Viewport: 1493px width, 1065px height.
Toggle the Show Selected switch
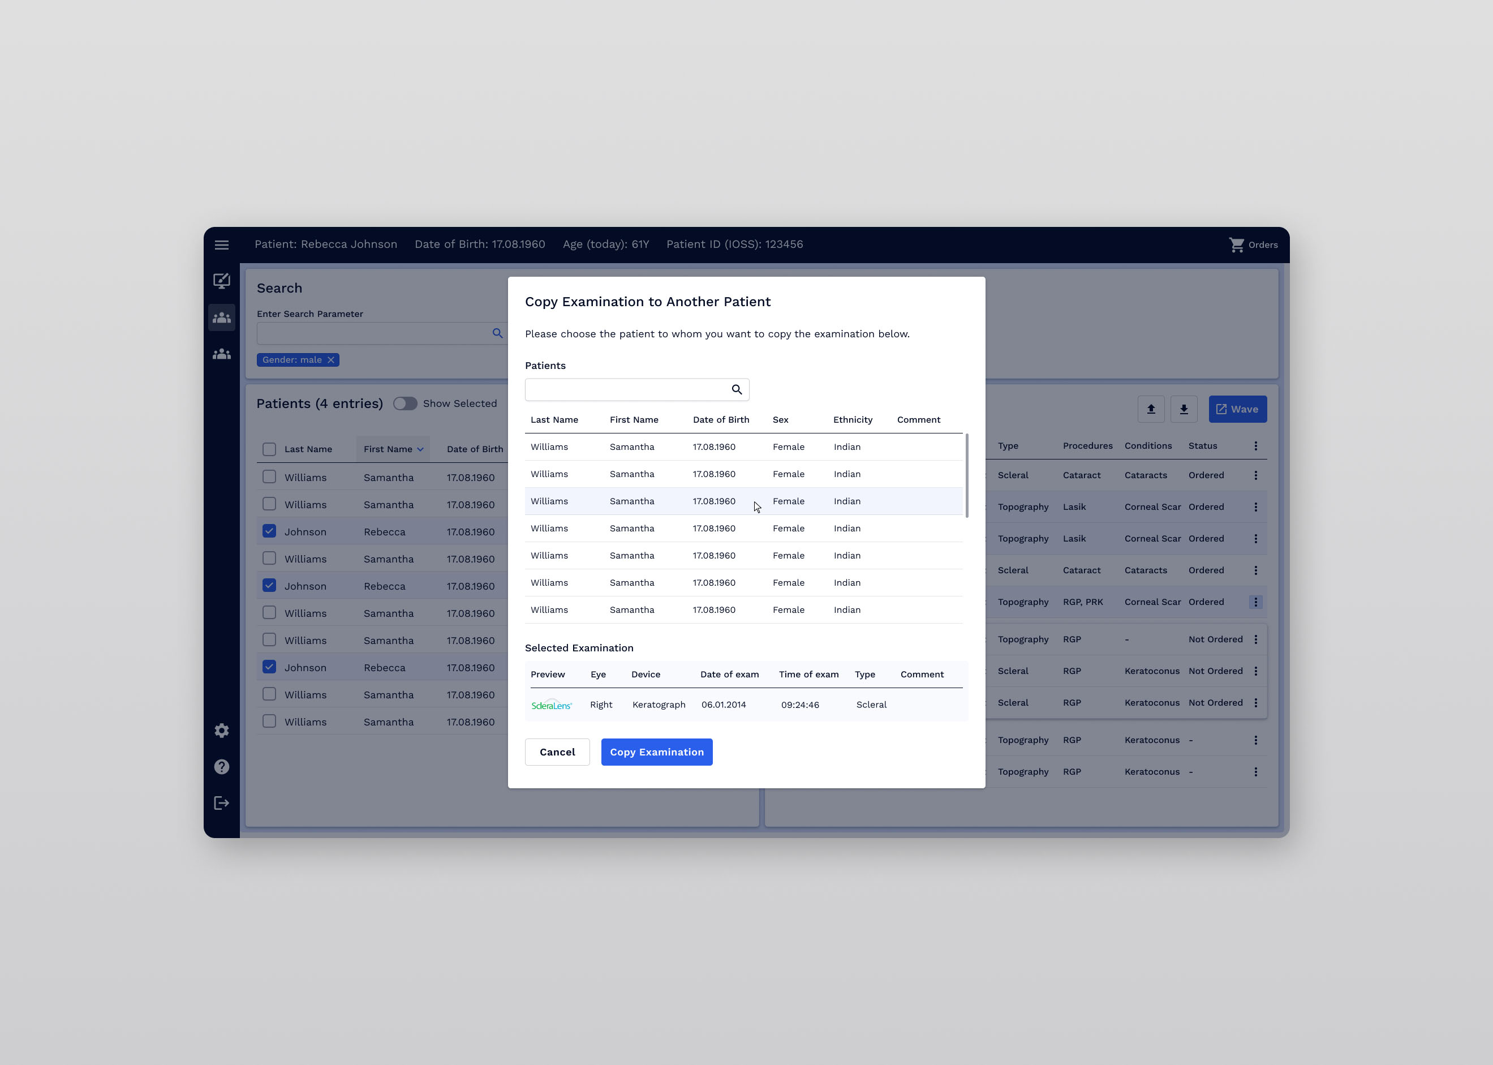click(x=405, y=403)
